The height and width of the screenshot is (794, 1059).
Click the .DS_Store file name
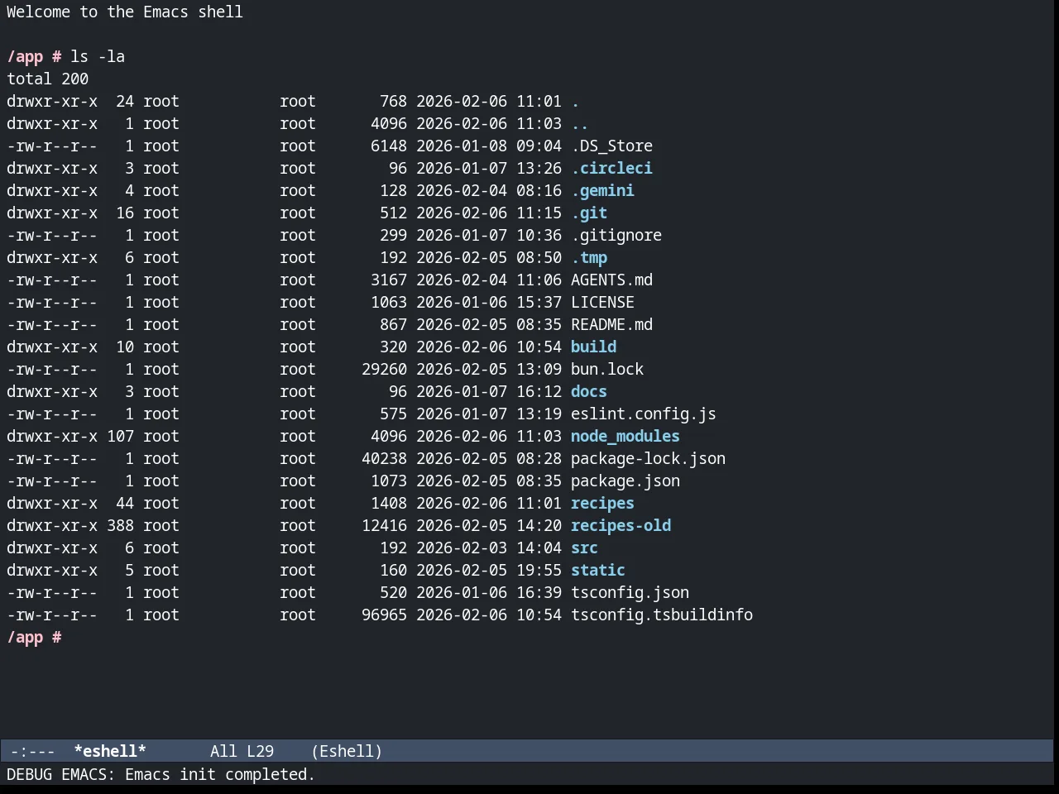point(611,146)
